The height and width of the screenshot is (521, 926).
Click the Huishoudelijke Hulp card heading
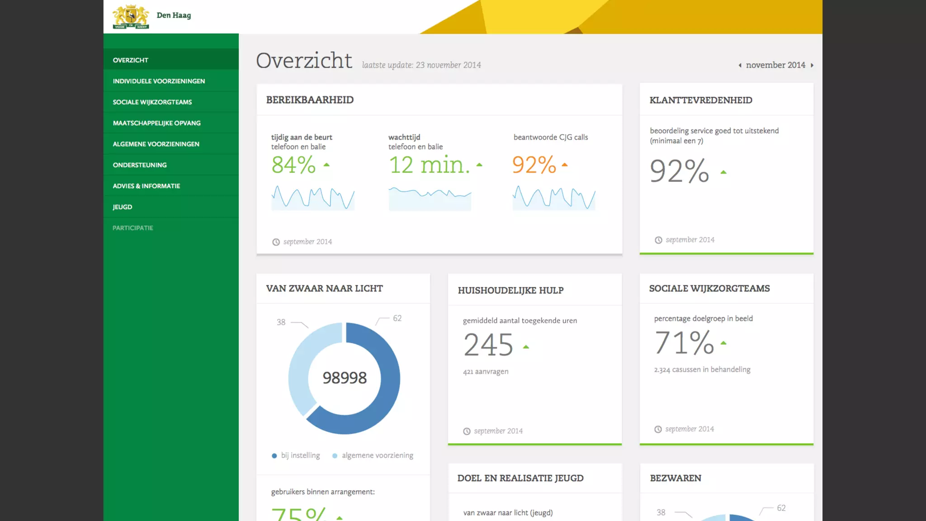pos(510,290)
